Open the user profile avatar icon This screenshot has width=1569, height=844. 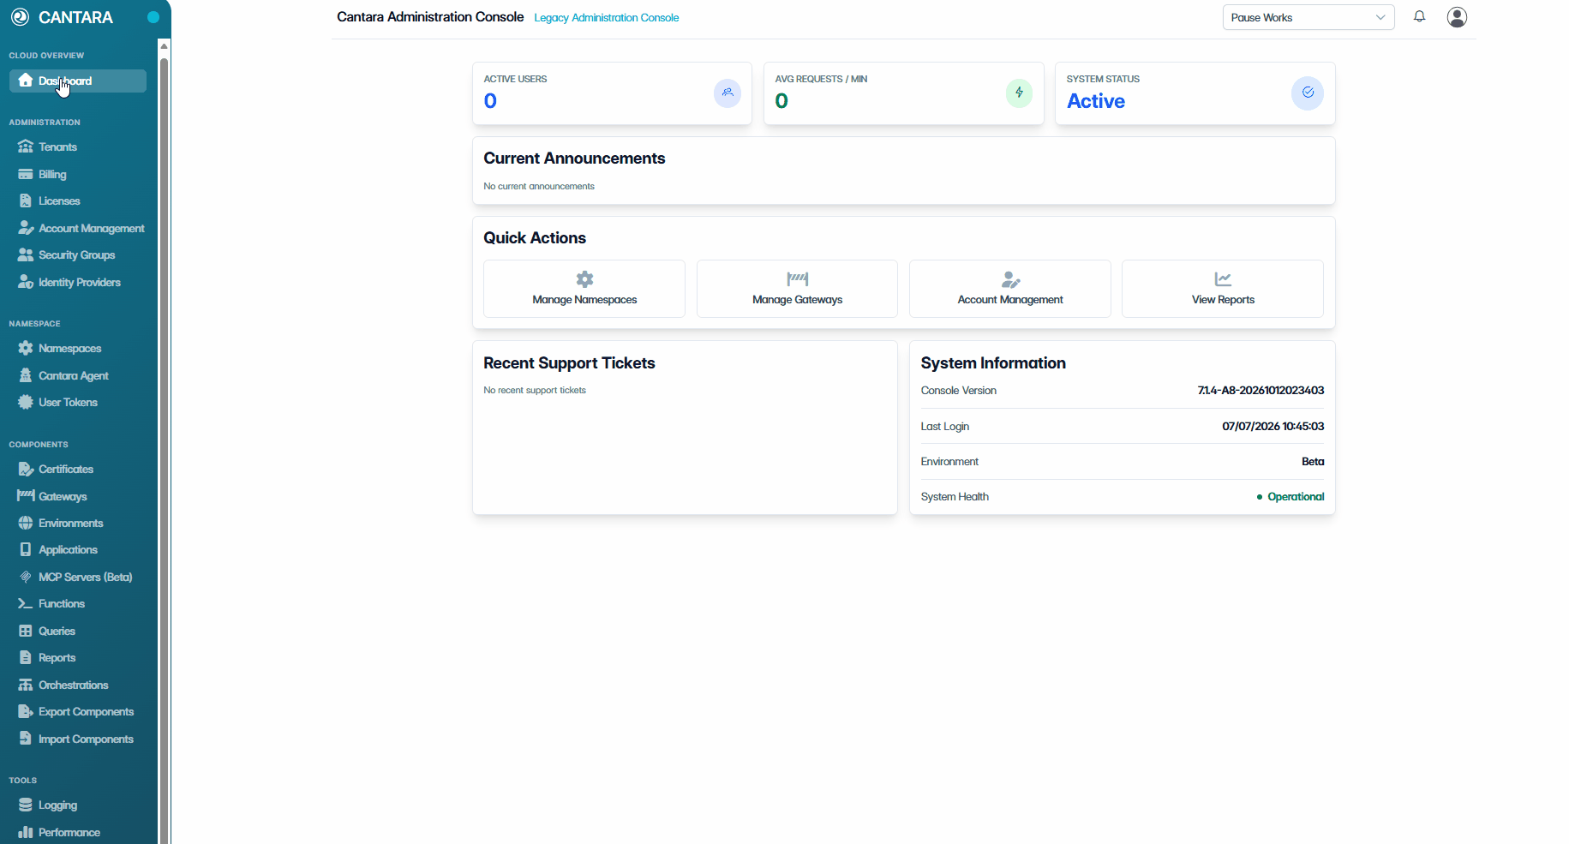coord(1457,17)
